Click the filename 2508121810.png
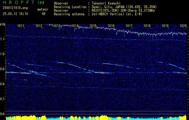This screenshot has height=120, width=189. pyautogui.click(x=15, y=8)
